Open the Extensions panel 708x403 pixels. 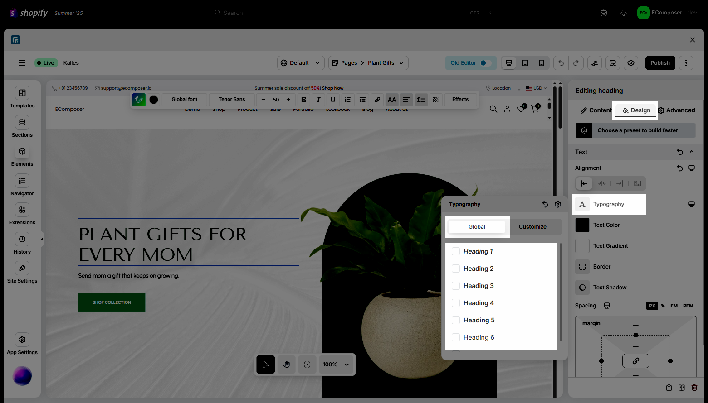click(x=22, y=214)
